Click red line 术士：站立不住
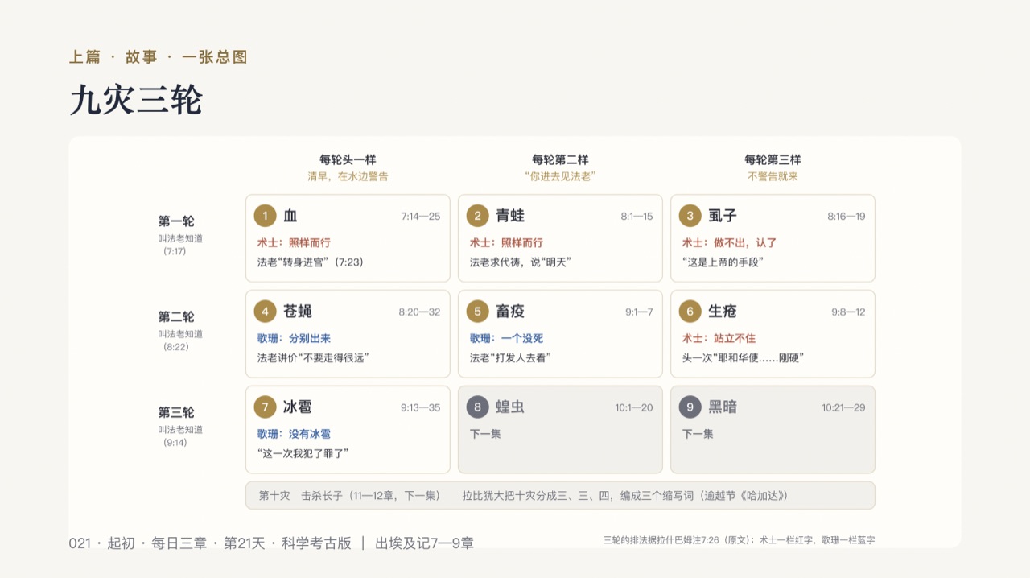 719,338
